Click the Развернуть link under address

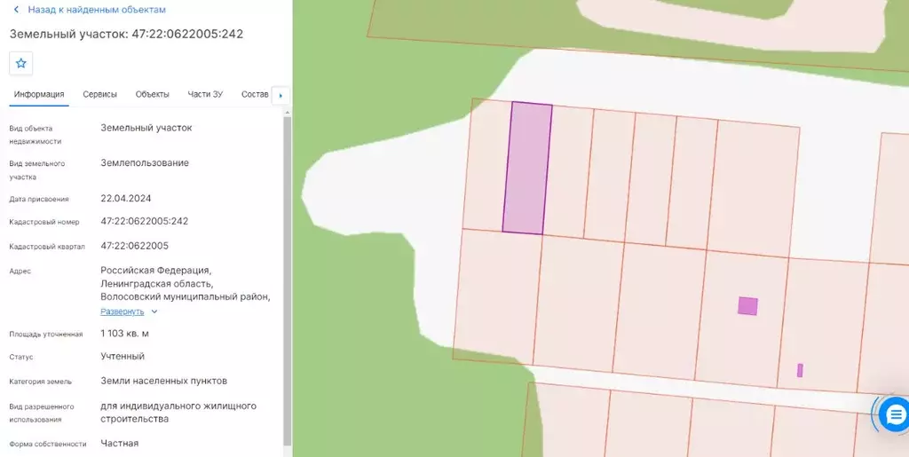point(123,311)
